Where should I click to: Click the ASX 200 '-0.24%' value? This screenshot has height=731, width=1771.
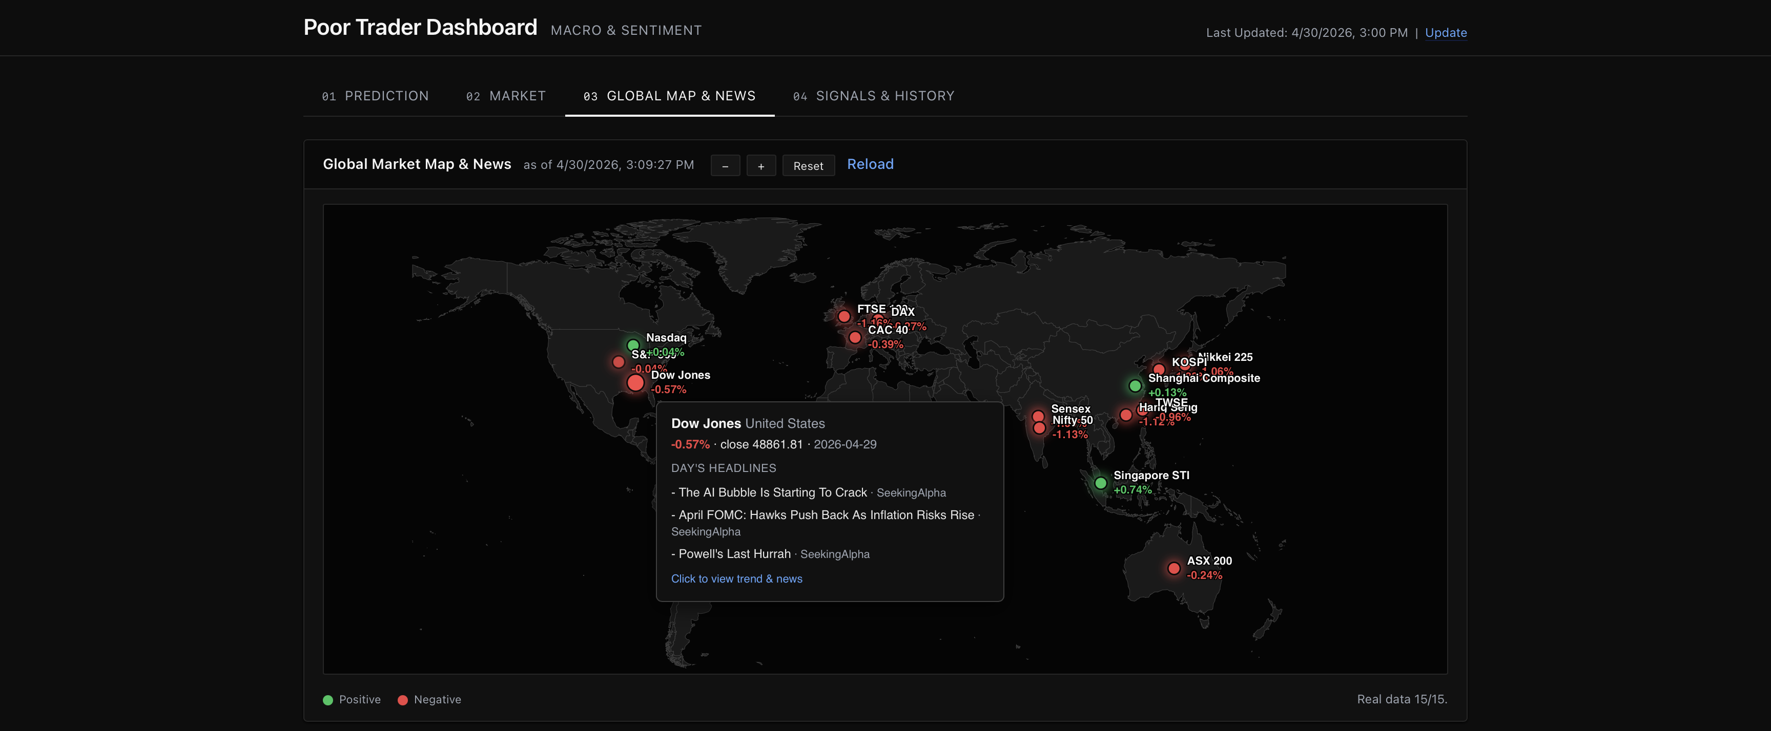pyautogui.click(x=1205, y=576)
